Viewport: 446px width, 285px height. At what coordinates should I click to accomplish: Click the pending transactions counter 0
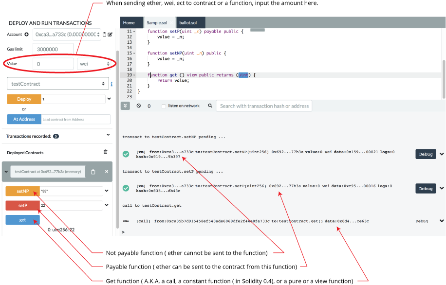[x=149, y=106]
